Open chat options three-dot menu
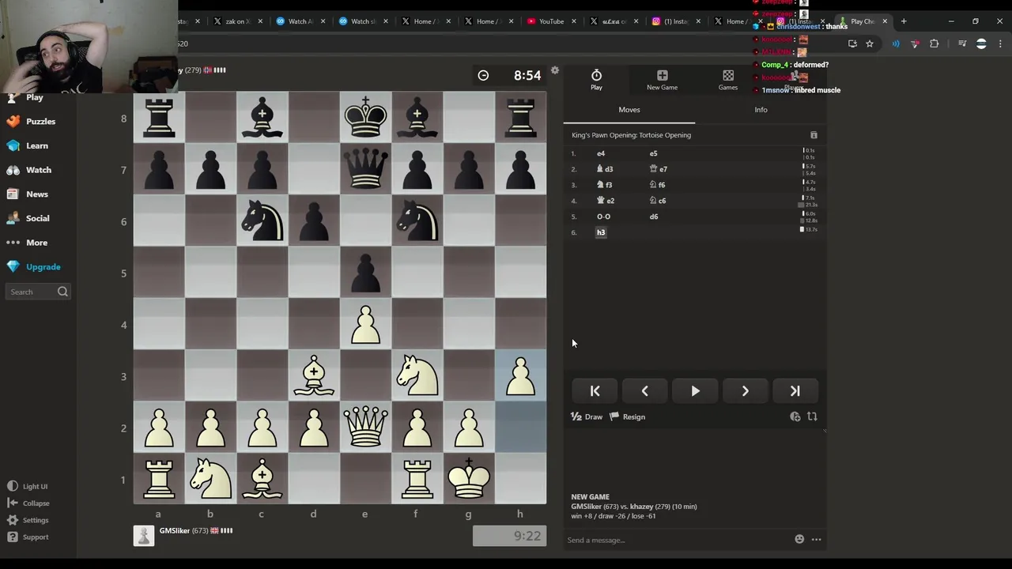Image resolution: width=1012 pixels, height=569 pixels. tap(816, 539)
